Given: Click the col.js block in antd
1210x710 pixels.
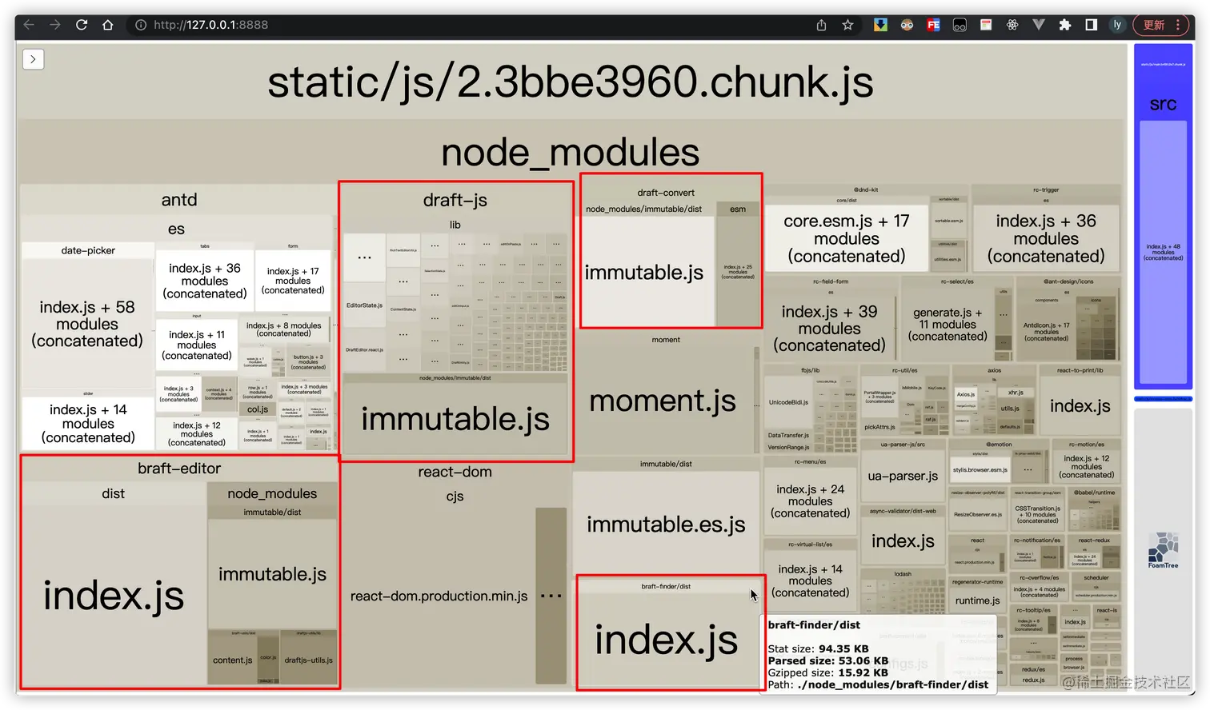Looking at the screenshot, I should pyautogui.click(x=258, y=409).
